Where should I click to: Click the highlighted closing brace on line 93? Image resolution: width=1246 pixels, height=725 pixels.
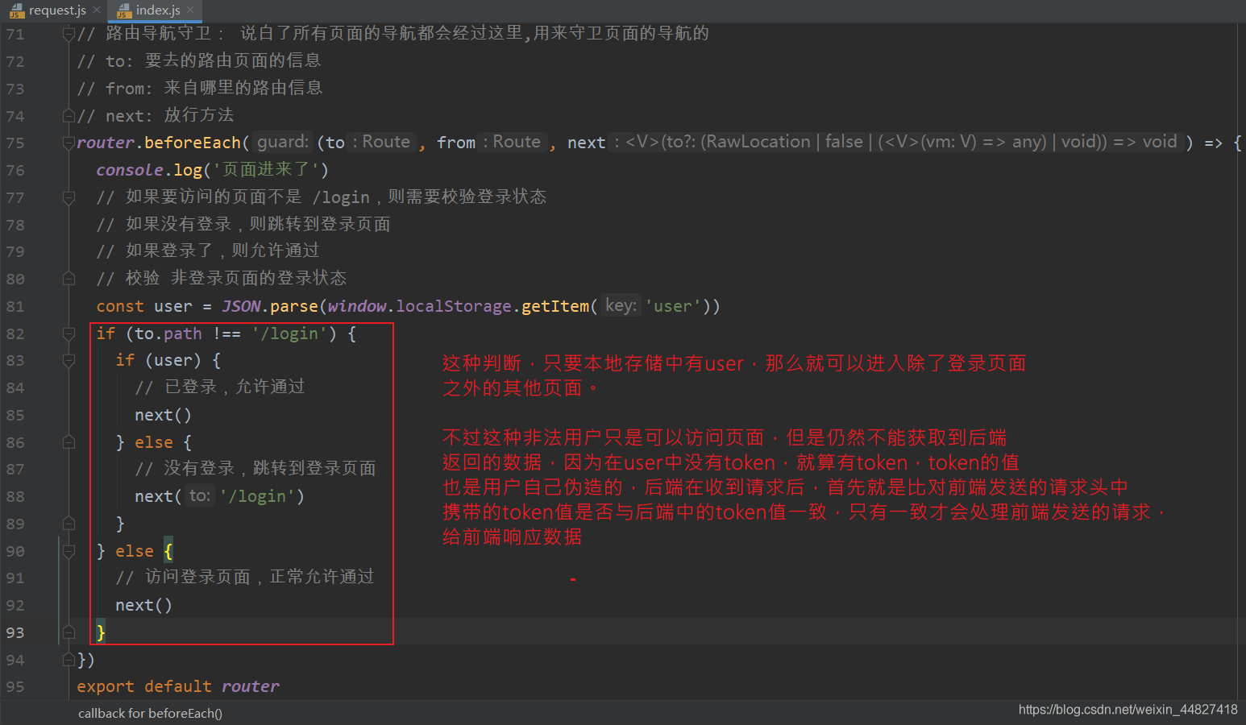click(101, 632)
